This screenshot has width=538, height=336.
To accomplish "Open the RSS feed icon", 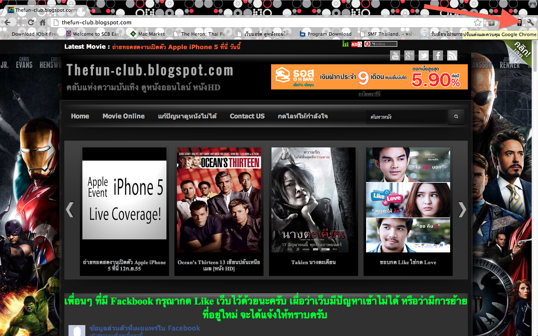I will pos(452,55).
